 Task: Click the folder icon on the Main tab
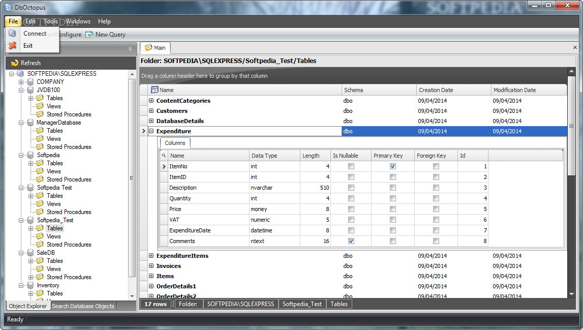pyautogui.click(x=148, y=48)
